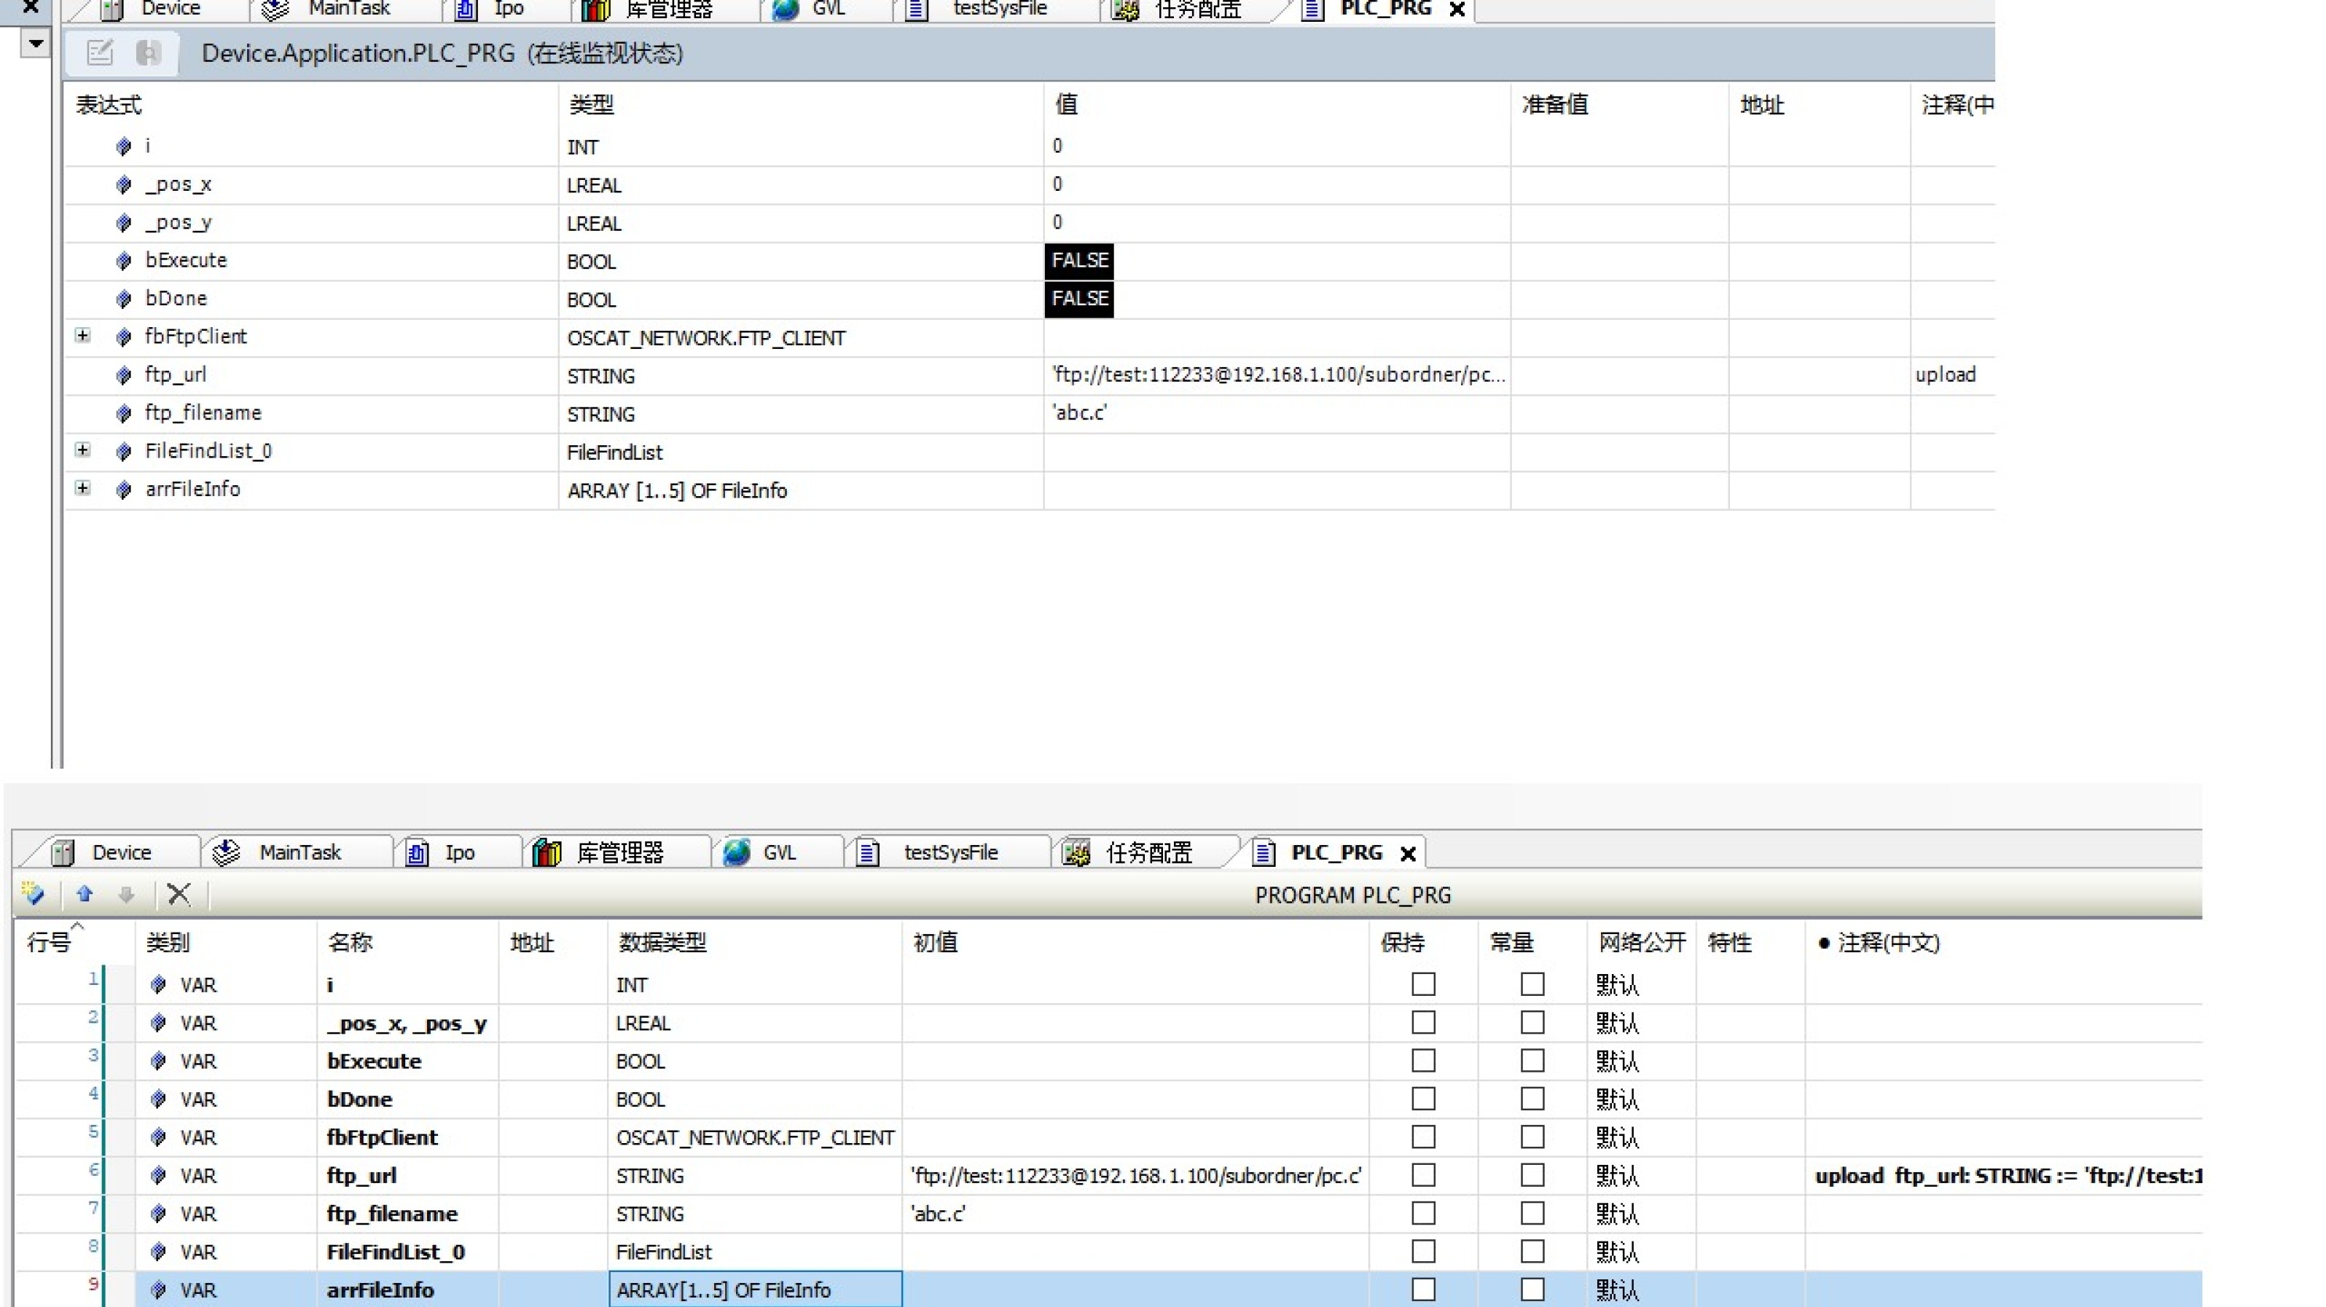The width and height of the screenshot is (2326, 1307).
Task: Toggle the retain (保持) checkbox for variable i
Action: 1423,984
